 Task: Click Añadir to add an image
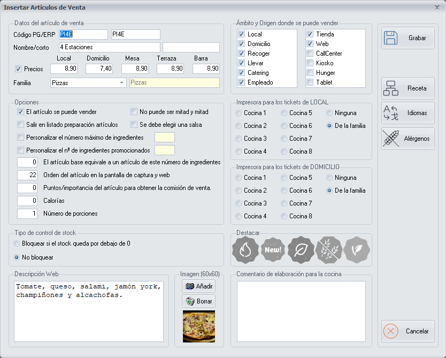coord(198,286)
